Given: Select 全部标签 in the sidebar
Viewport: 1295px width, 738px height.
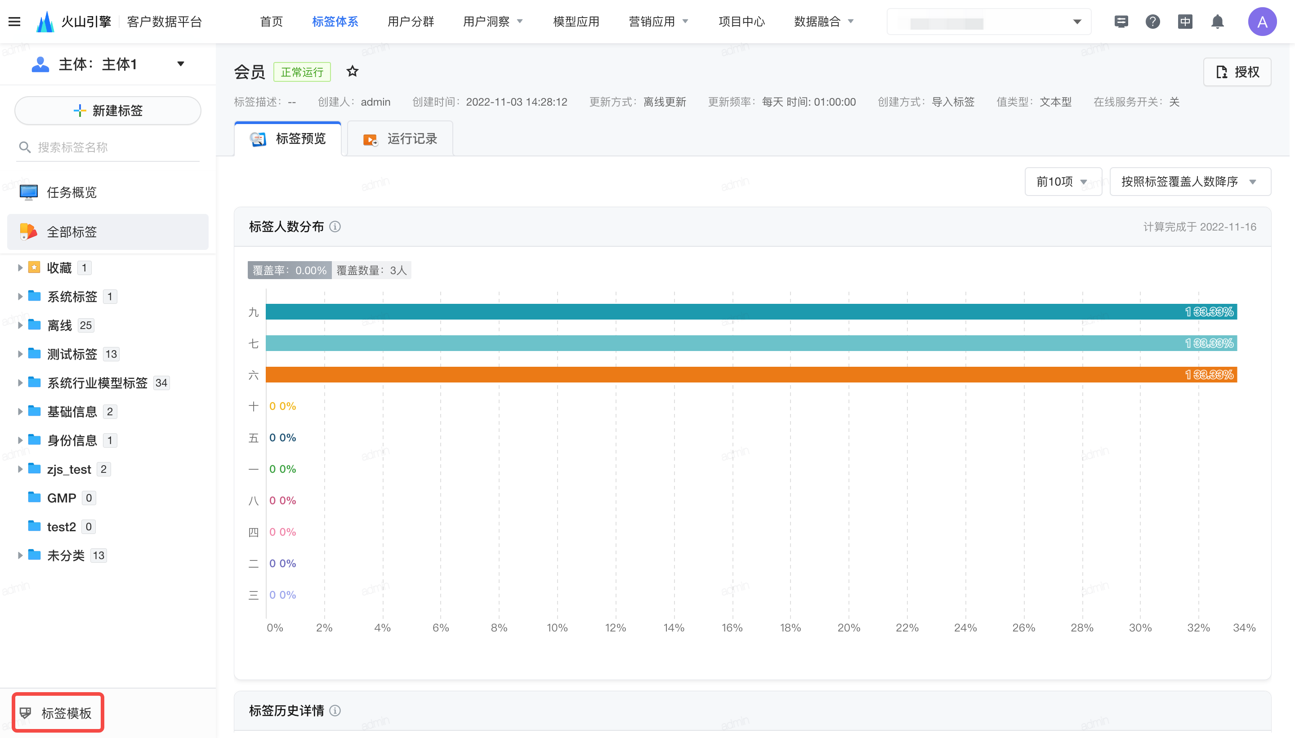Looking at the screenshot, I should click(108, 231).
